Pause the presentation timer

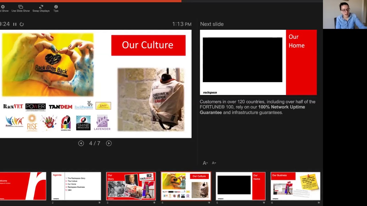point(15,24)
